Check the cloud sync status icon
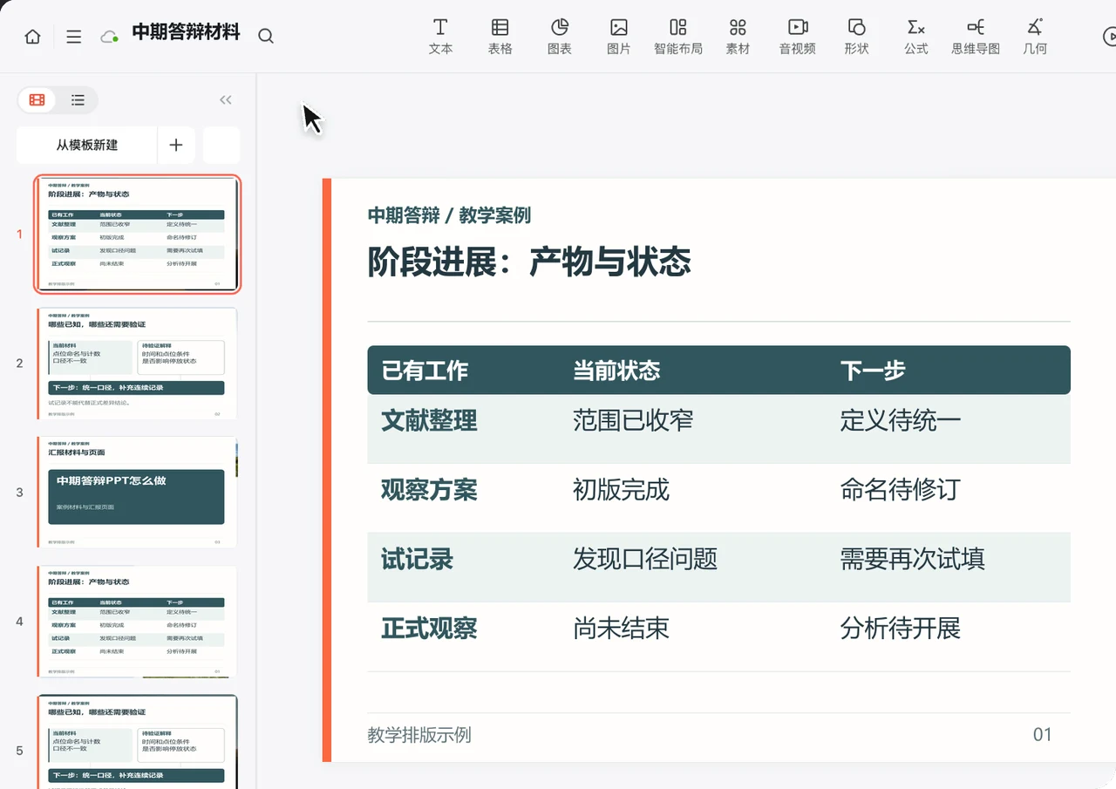1116x789 pixels. point(109,37)
